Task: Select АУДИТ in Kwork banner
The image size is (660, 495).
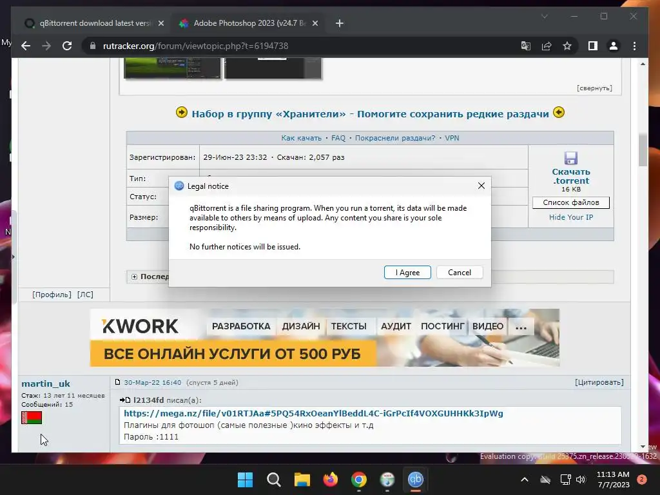Action: coord(396,326)
